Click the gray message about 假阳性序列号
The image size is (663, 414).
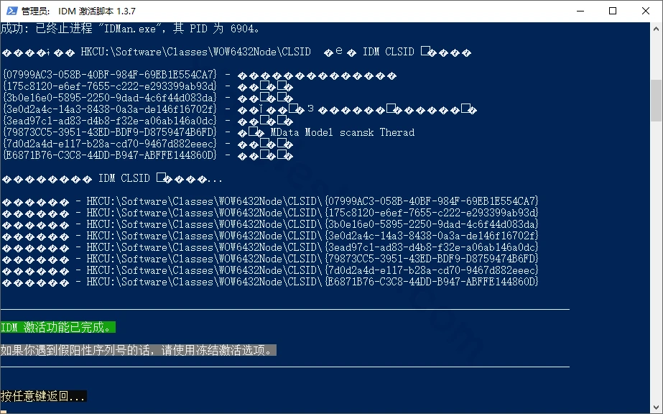coord(139,350)
